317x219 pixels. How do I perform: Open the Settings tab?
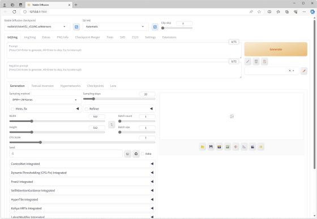(150, 37)
